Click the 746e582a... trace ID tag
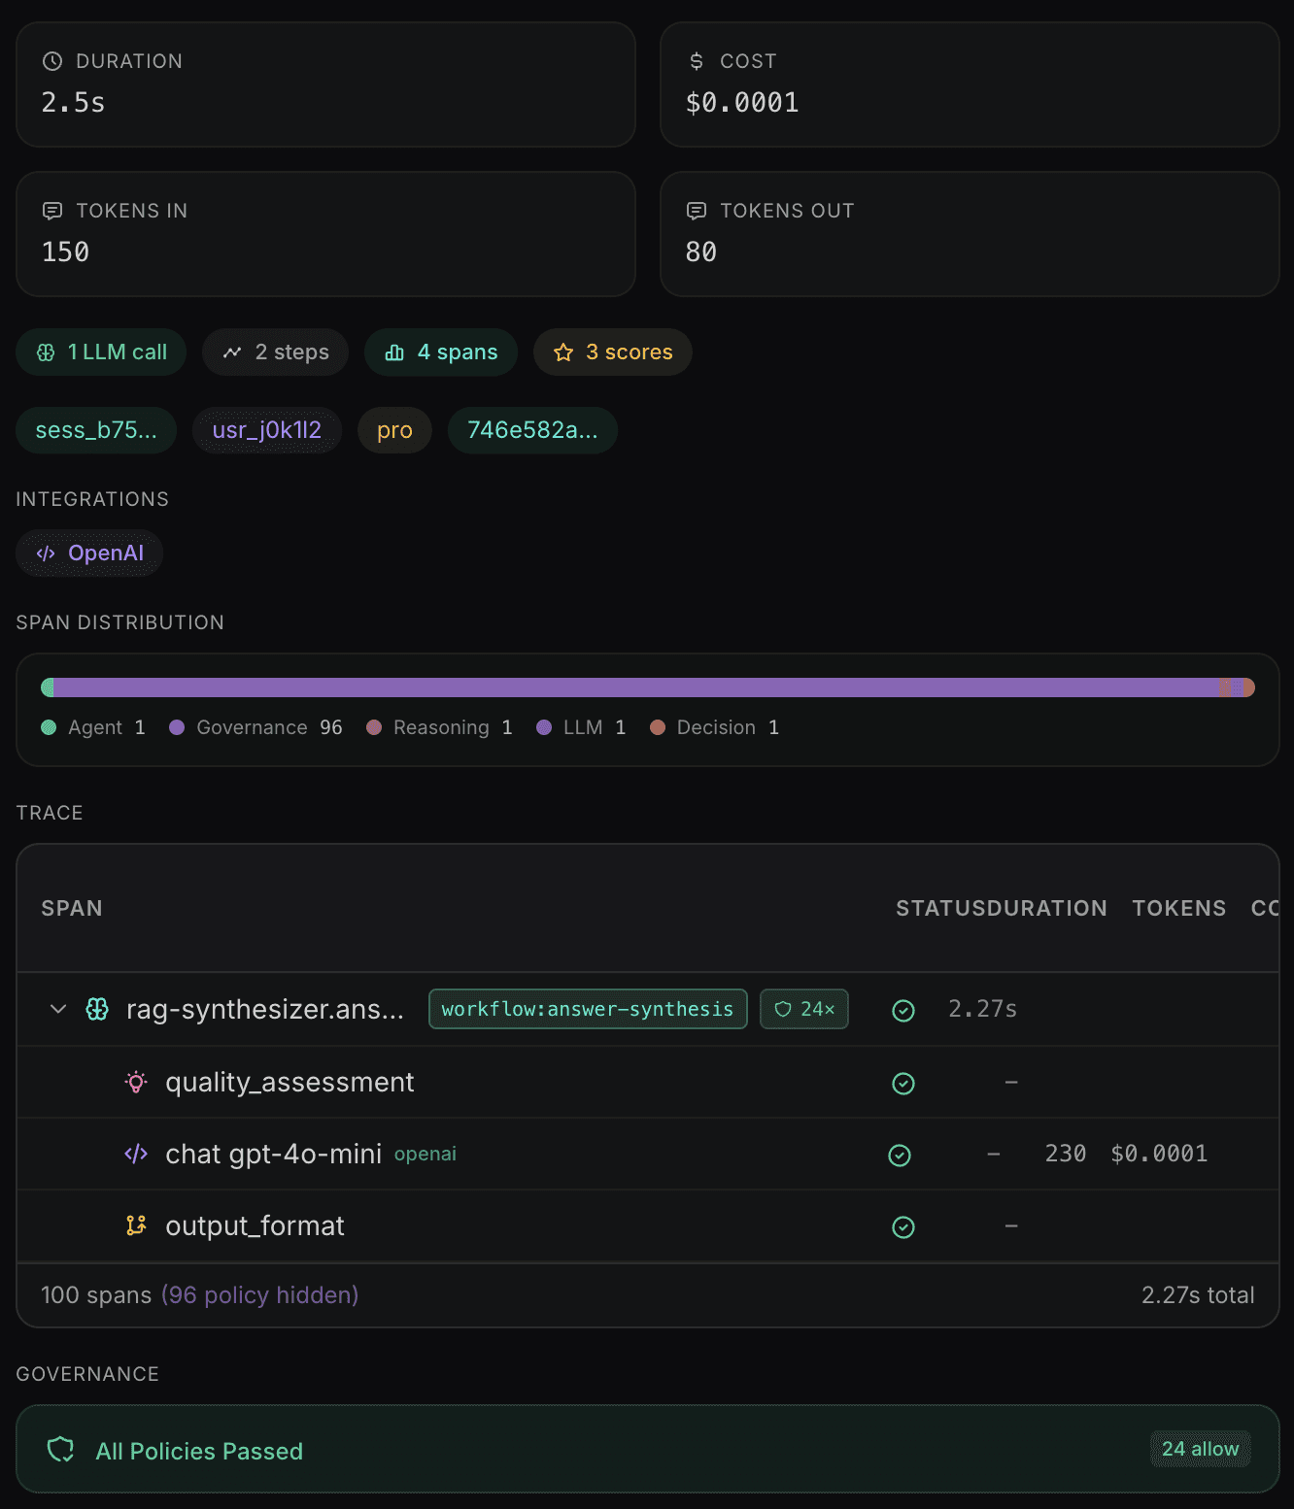 coord(532,430)
